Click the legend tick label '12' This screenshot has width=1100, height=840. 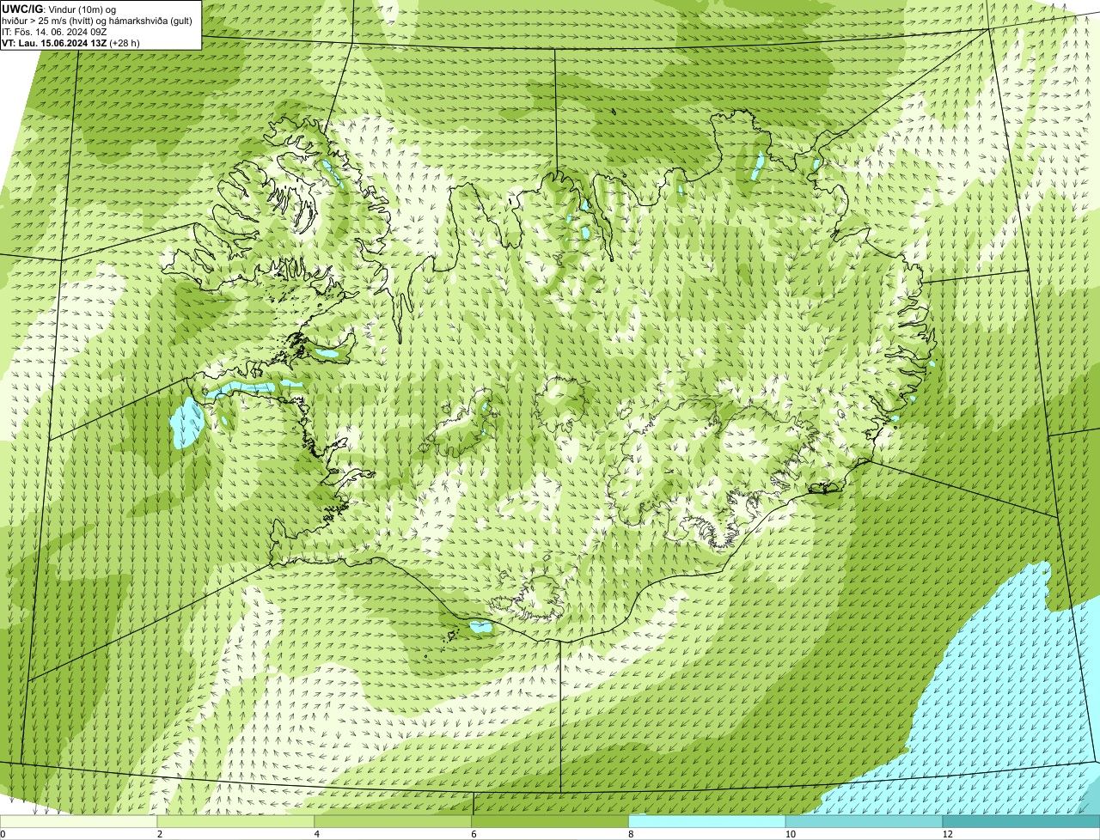click(946, 834)
